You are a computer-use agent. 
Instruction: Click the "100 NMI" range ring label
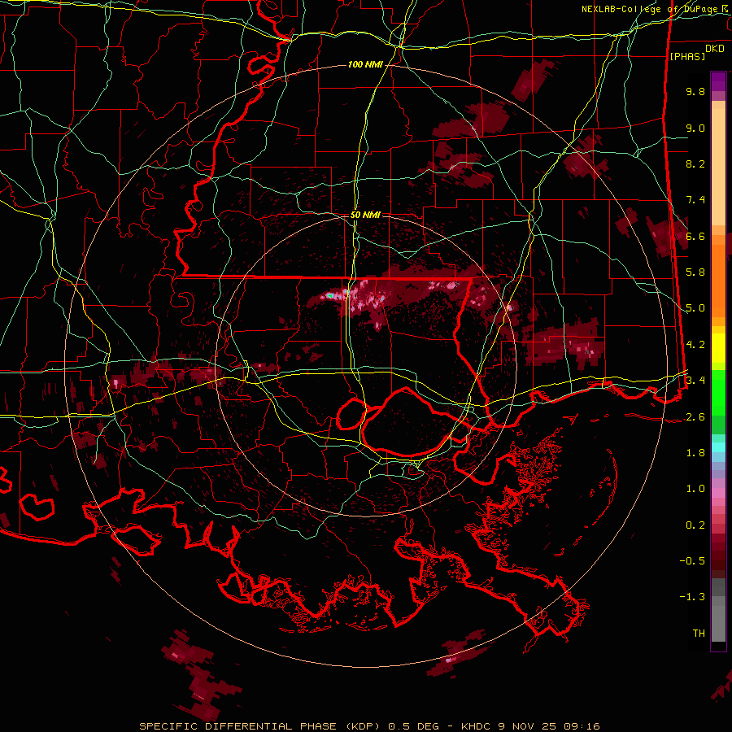coord(365,64)
